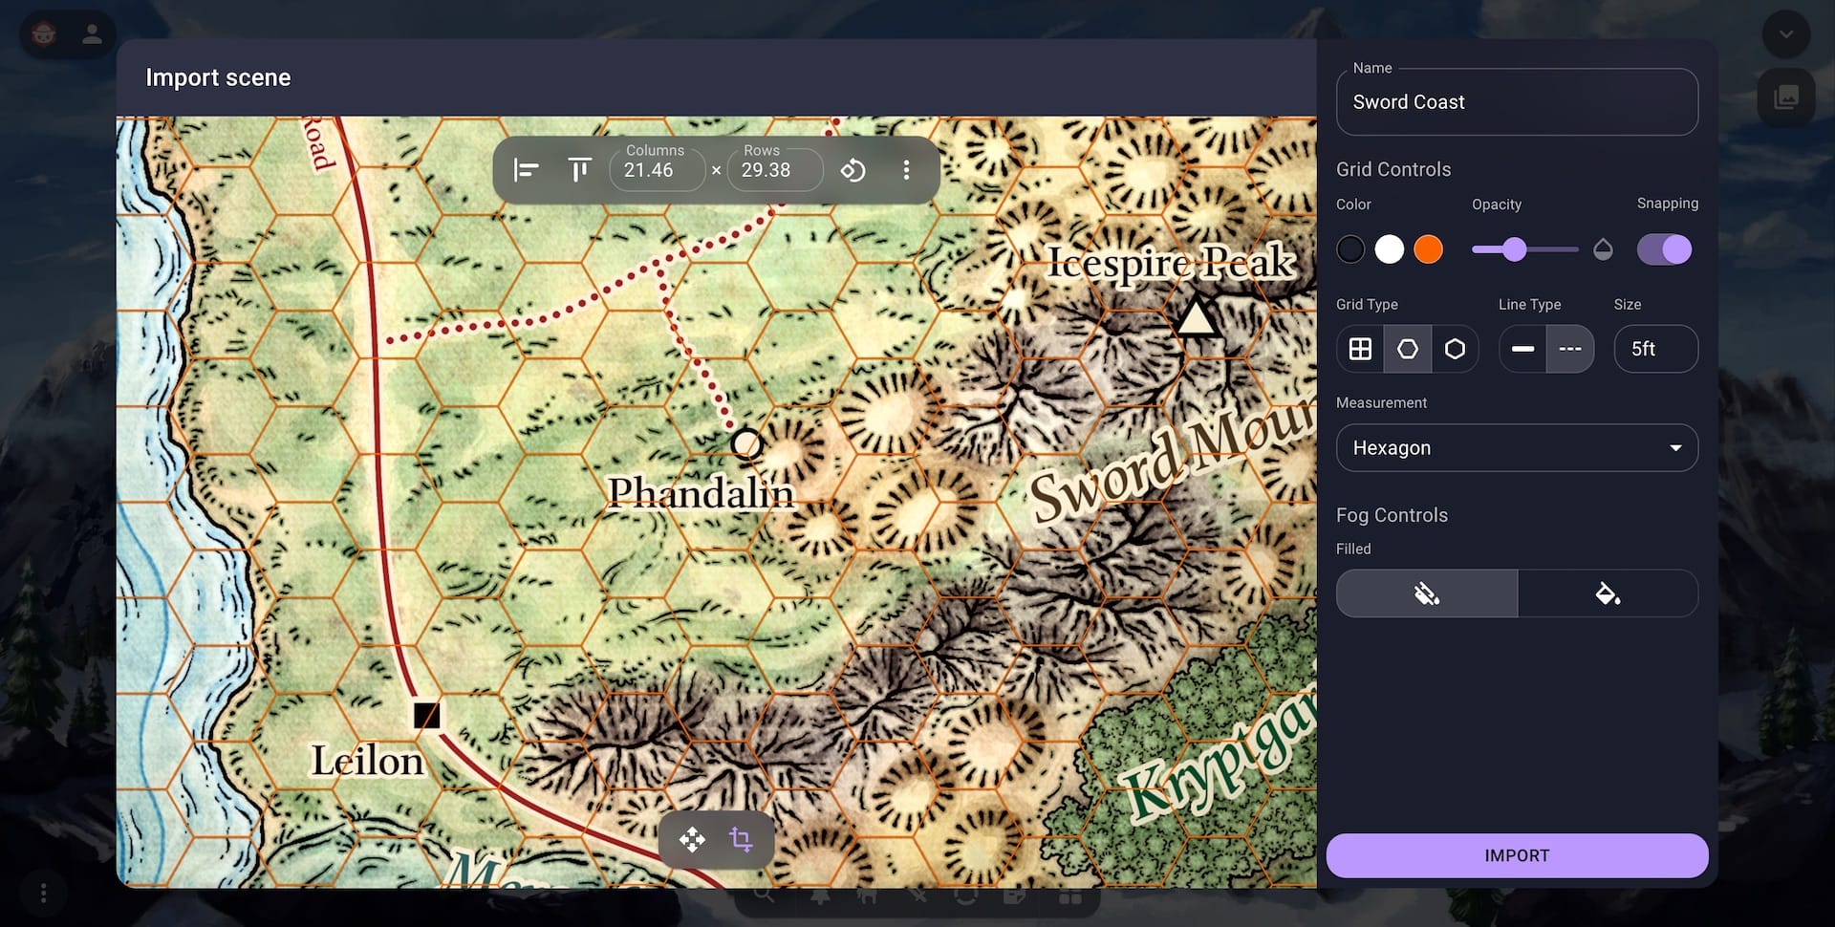Select dashed line type
The height and width of the screenshot is (927, 1835).
click(1569, 349)
